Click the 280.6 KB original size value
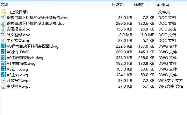Screen dimensions: 187x115 click(124, 24)
